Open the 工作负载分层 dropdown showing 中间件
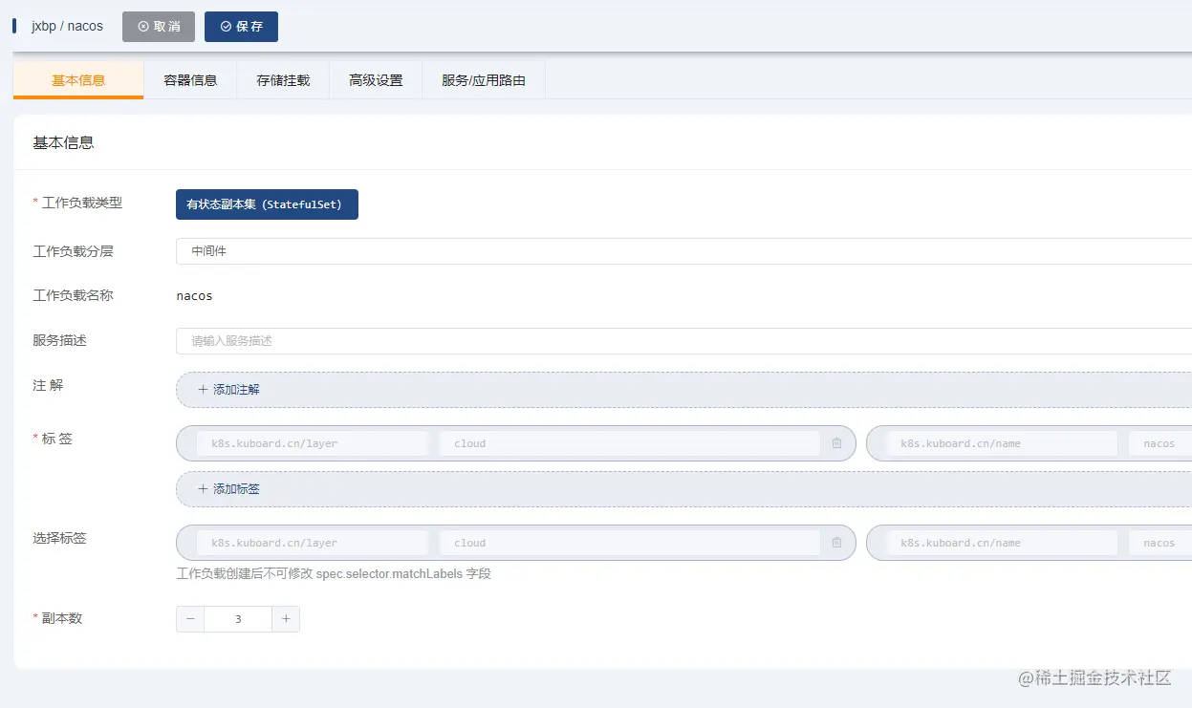1192x708 pixels. click(x=683, y=251)
